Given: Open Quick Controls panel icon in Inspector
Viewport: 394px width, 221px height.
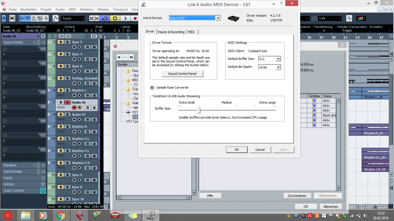Looking at the screenshot, I should pyautogui.click(x=43, y=191).
